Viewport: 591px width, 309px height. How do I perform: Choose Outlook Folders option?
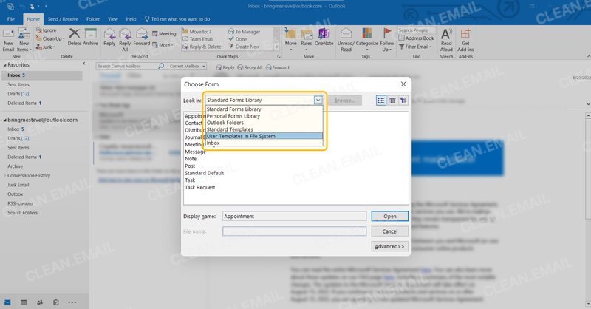pos(264,123)
